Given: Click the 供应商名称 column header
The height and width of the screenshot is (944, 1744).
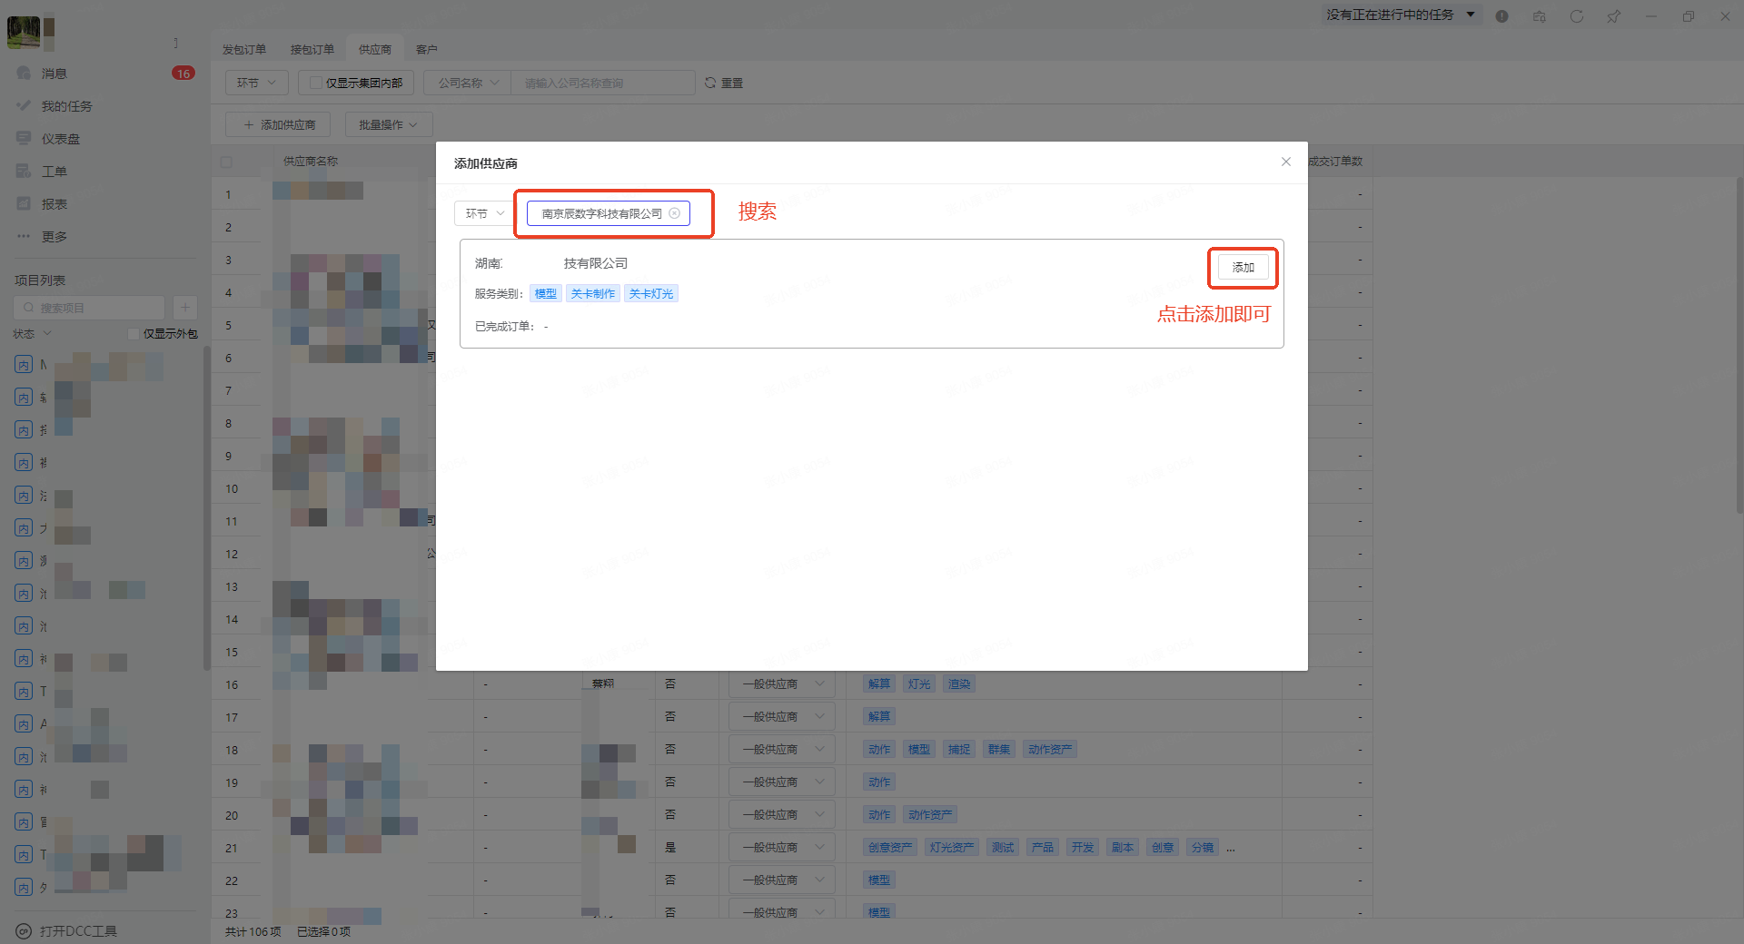Looking at the screenshot, I should pyautogui.click(x=311, y=162).
